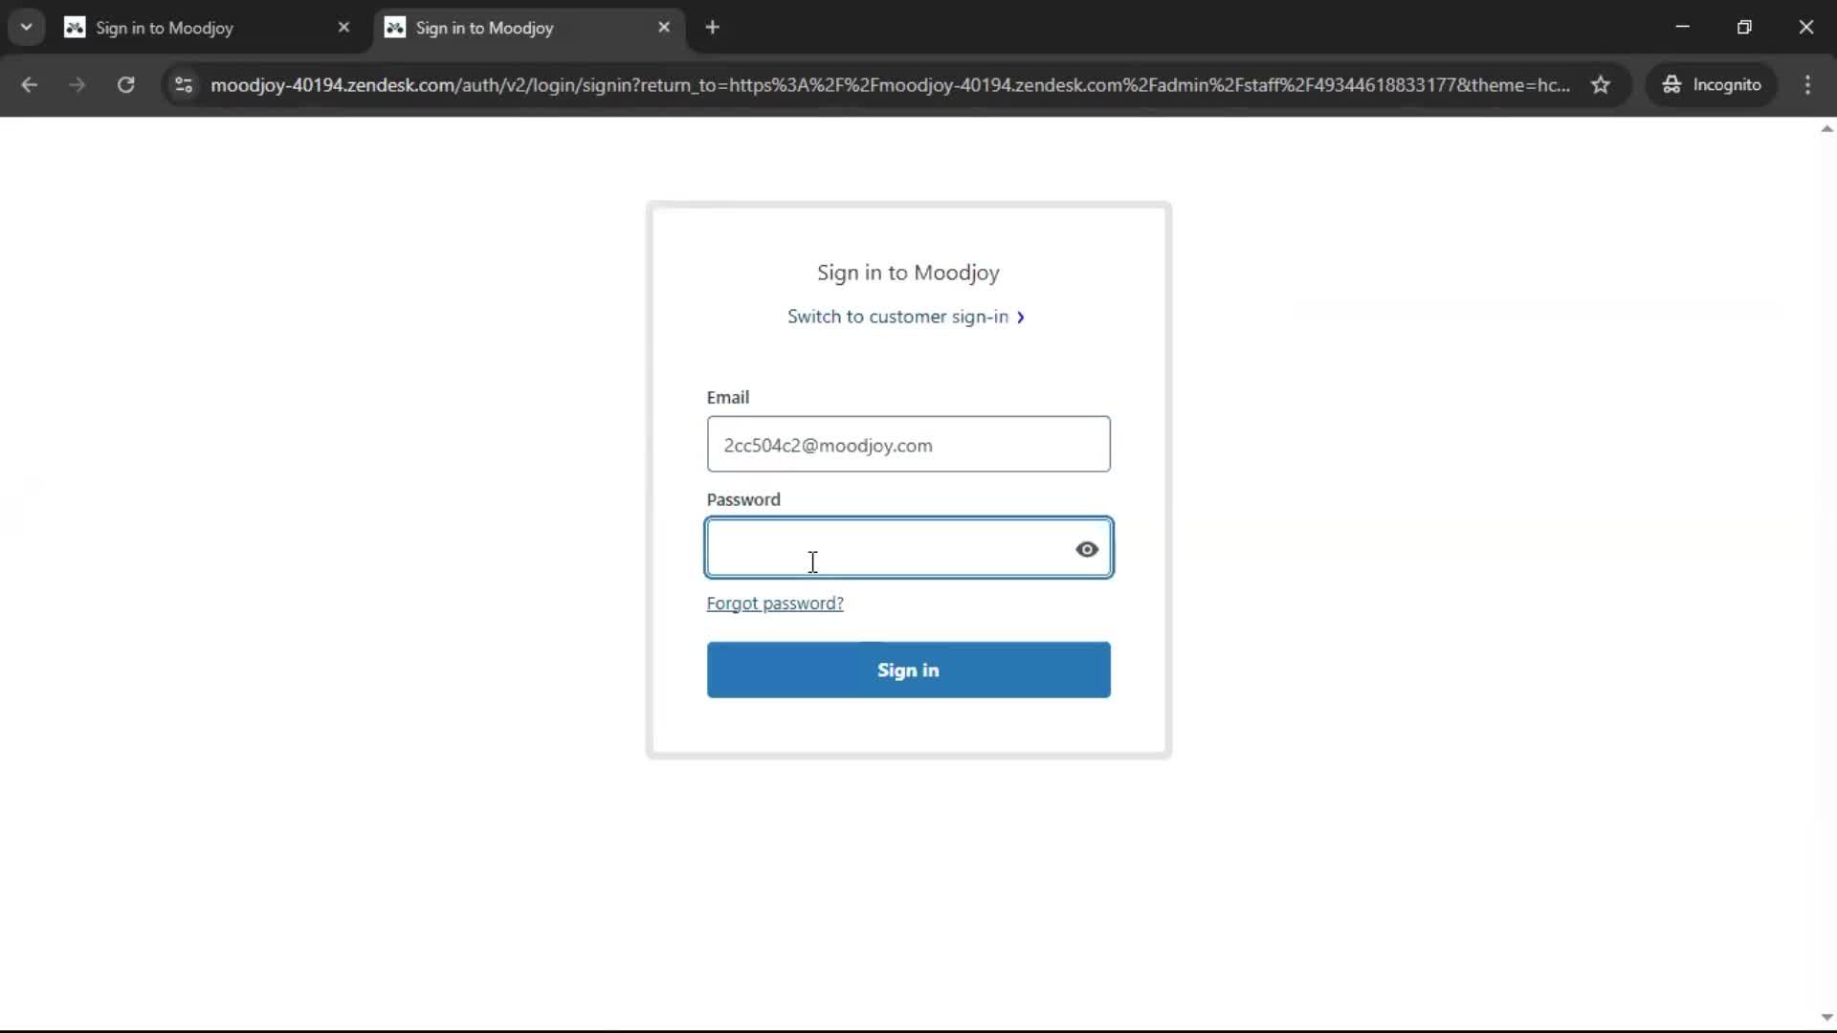Screen dimensions: 1837x1033
Task: Click the browser forward arrow
Action: pyautogui.click(x=77, y=84)
